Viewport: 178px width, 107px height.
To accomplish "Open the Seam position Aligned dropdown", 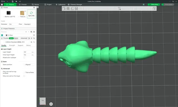I will [29, 65].
